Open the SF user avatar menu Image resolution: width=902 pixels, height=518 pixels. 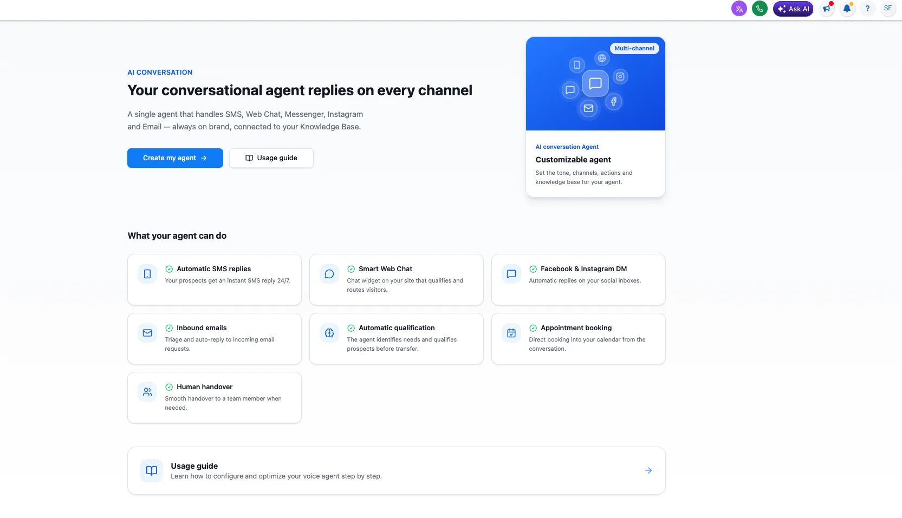click(x=888, y=9)
